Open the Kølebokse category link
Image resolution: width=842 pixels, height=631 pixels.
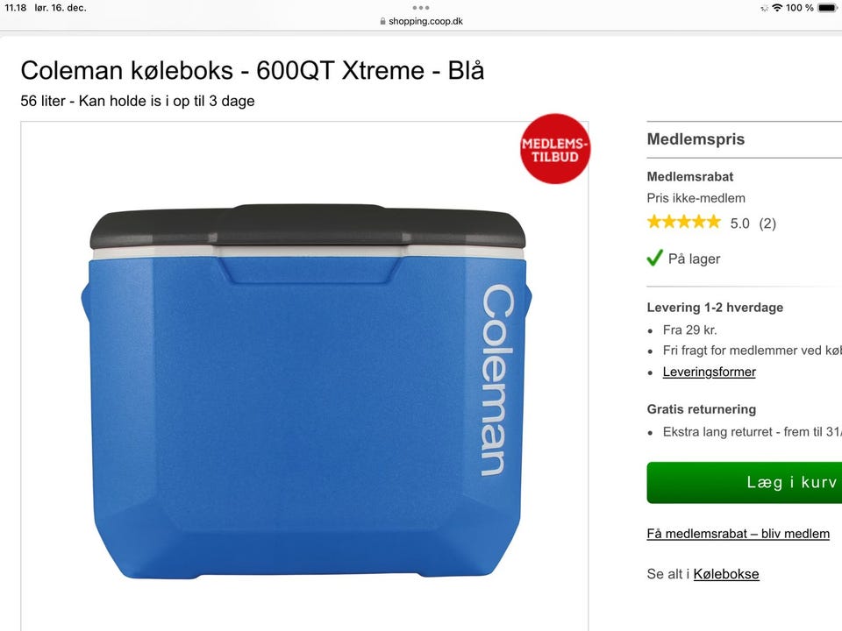click(x=726, y=574)
